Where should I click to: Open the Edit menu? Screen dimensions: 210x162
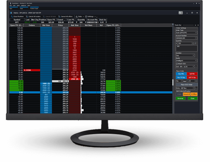[x=14, y=6]
